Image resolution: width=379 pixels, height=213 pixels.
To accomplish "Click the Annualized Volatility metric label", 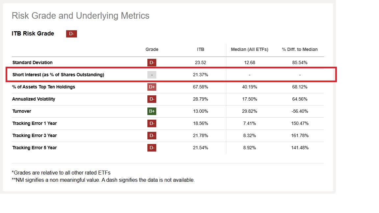I will click(34, 99).
